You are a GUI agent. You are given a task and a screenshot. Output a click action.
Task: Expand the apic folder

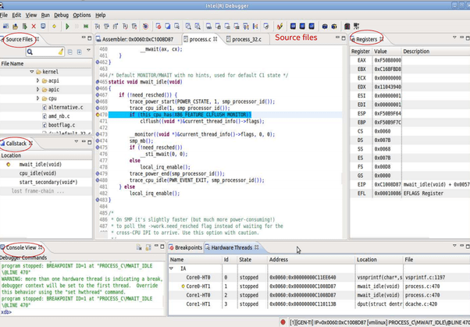coord(37,89)
